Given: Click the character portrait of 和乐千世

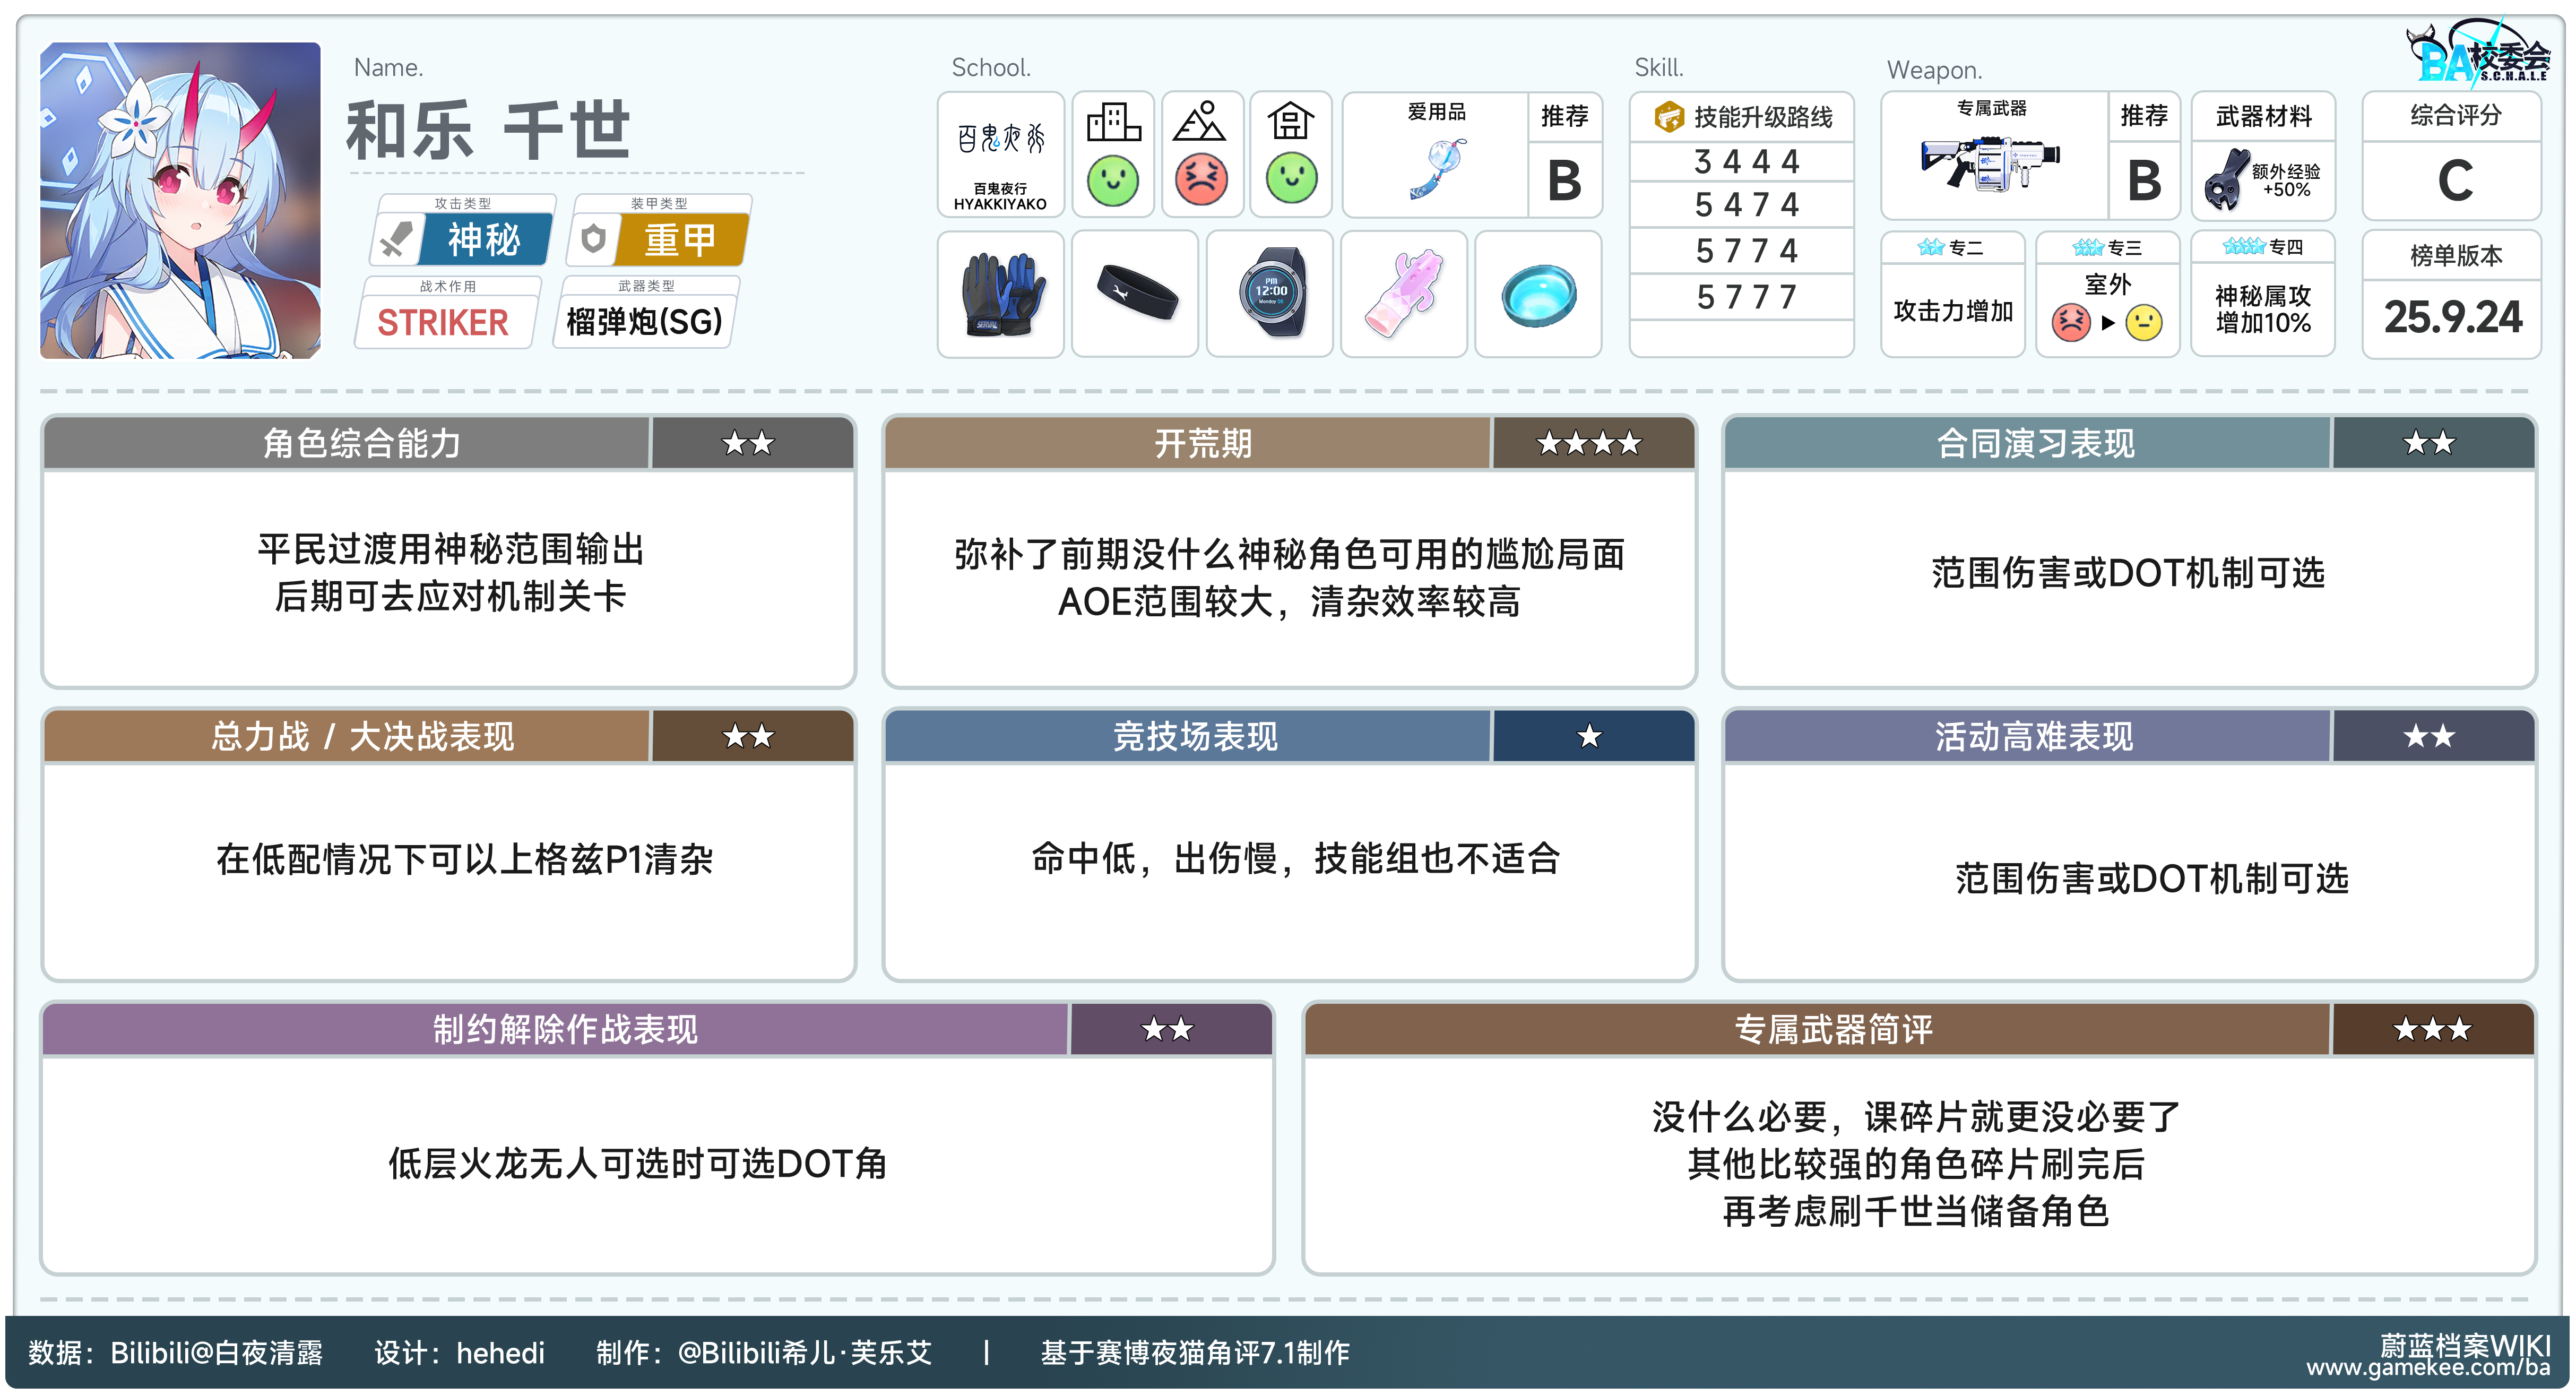Looking at the screenshot, I should point(180,200).
